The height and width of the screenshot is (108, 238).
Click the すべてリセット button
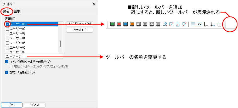click(80, 24)
